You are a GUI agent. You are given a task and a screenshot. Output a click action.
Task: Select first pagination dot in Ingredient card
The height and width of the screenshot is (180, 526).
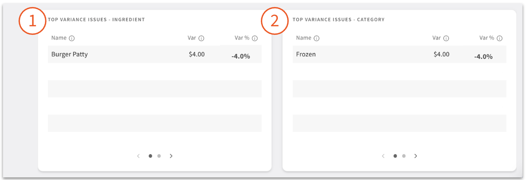(150, 156)
